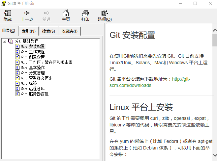Open the Git 服务器搭建 topic
217x161 pixels.
(35, 94)
